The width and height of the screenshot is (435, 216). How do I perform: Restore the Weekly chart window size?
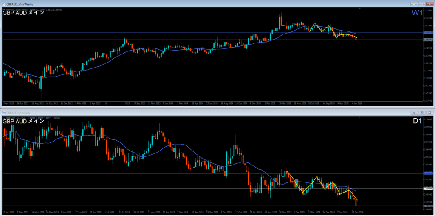tap(421, 5)
